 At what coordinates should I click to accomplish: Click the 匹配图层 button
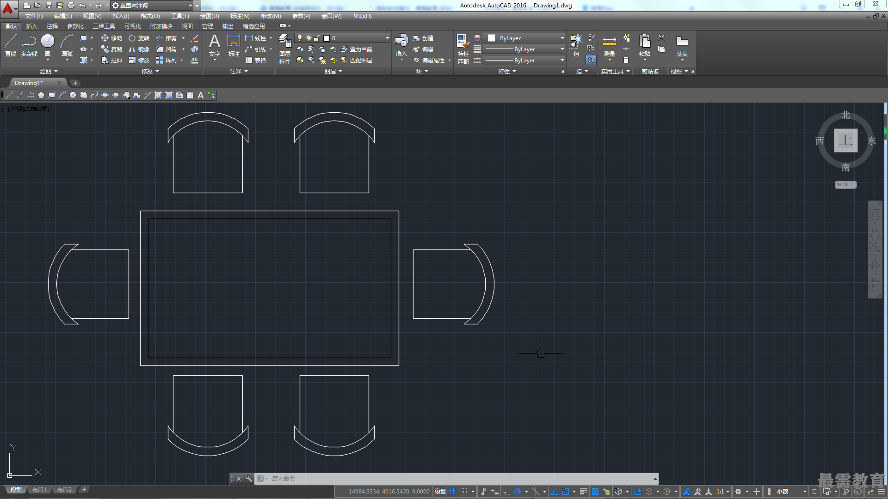[357, 60]
